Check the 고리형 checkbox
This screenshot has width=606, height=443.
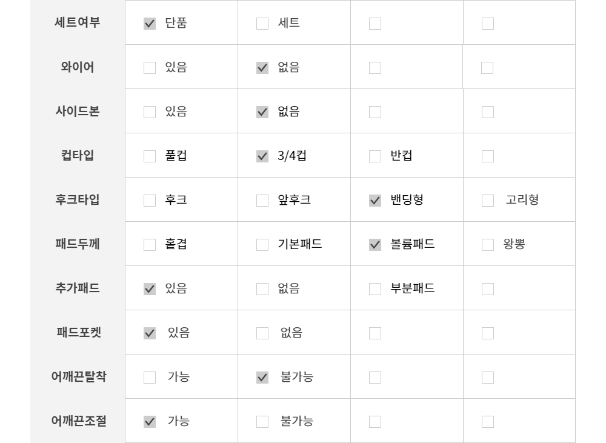[x=488, y=201]
